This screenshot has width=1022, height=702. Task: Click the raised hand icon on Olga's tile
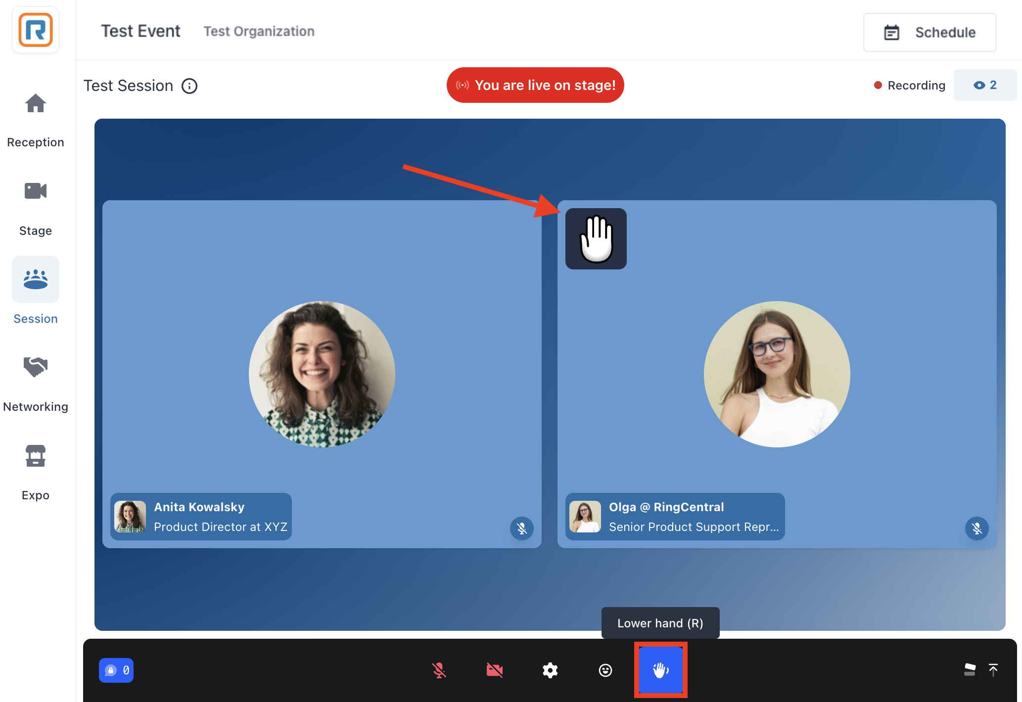(596, 239)
